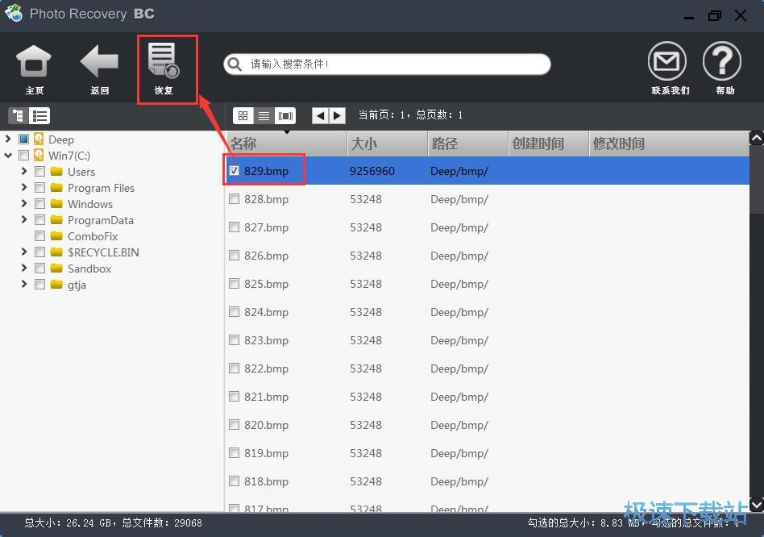The image size is (764, 537).
Task: Go to the 主页 home icon
Action: point(34,61)
